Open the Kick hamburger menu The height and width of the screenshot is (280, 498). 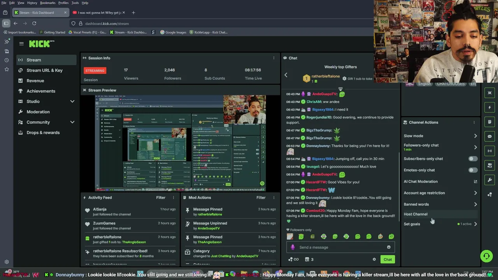tap(21, 44)
